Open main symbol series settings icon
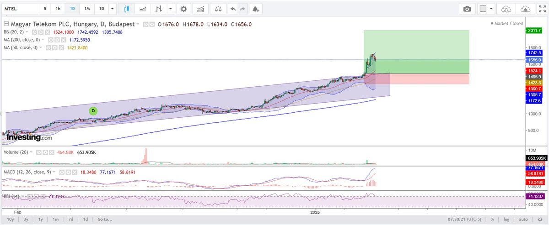The width and height of the screenshot is (549, 225). pyautogui.click(x=152, y=25)
